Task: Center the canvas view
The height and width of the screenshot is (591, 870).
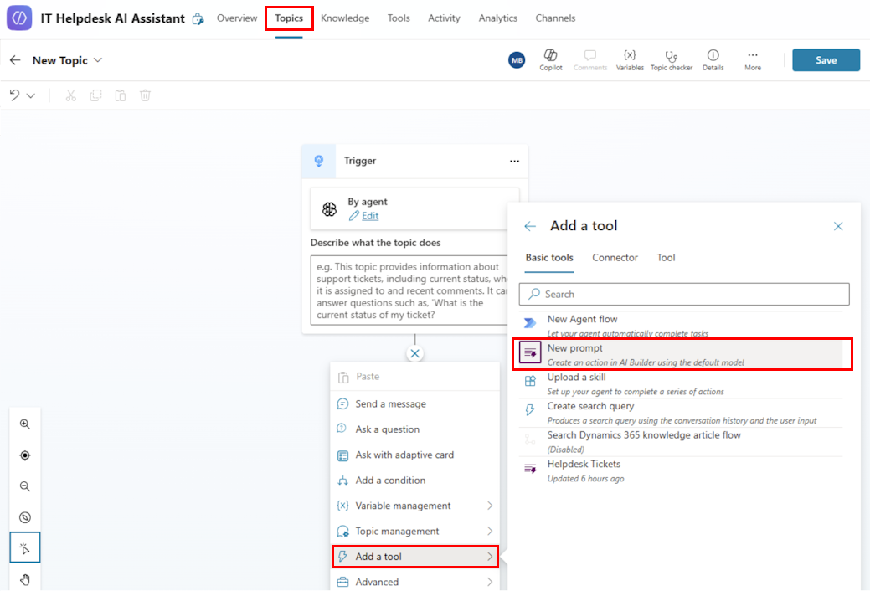Action: tap(24, 455)
